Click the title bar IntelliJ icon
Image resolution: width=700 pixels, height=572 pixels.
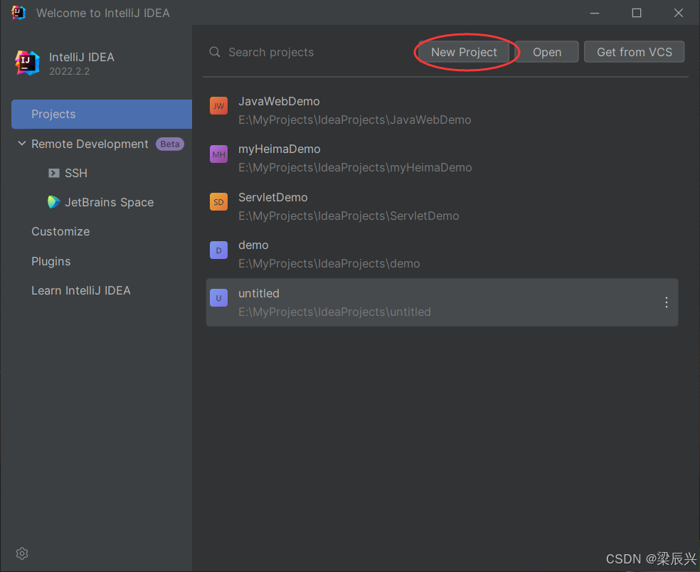[x=18, y=13]
